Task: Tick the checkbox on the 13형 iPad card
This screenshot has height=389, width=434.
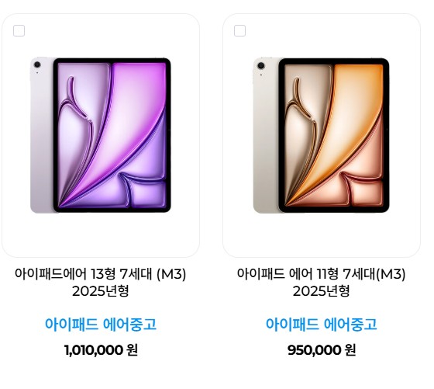Action: coord(19,30)
